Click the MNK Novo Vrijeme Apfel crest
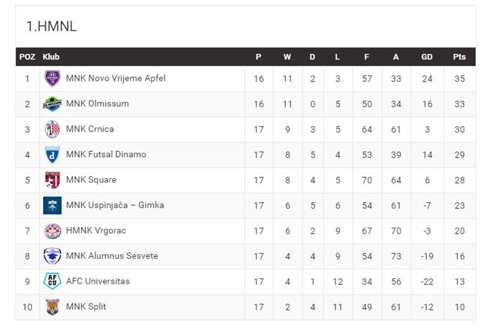494x333 pixels. 52,79
